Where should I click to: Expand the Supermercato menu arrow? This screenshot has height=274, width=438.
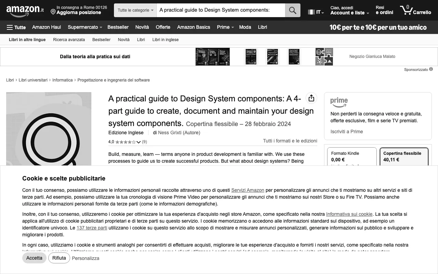coord(101,27)
